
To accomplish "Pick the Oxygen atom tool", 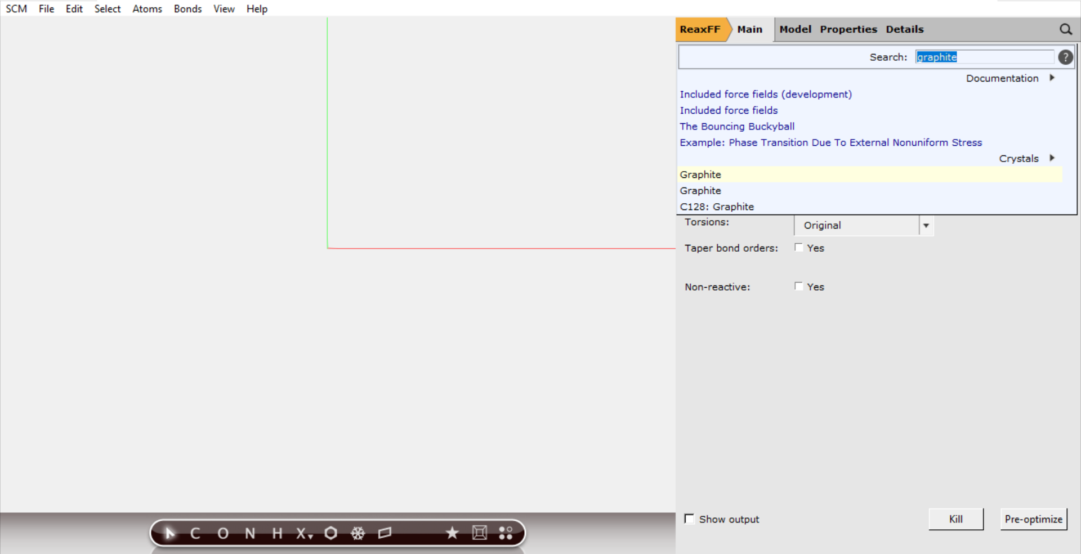I will 223,534.
